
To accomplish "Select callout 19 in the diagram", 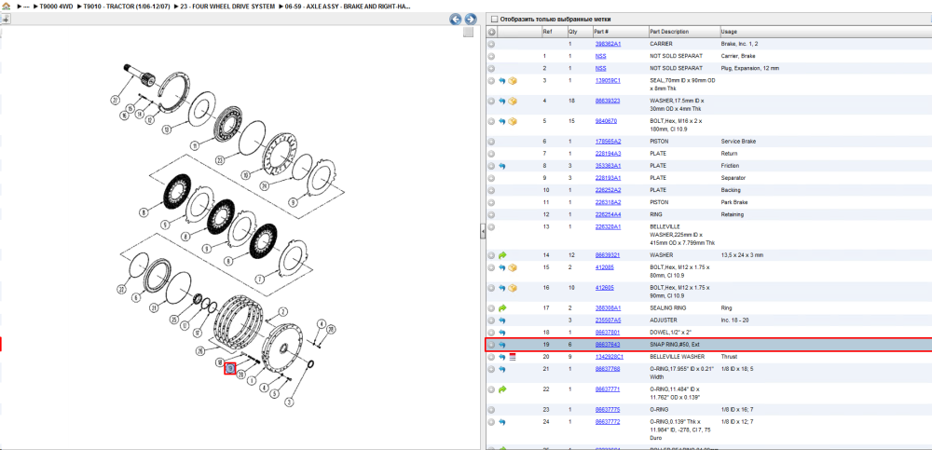I will click(230, 369).
